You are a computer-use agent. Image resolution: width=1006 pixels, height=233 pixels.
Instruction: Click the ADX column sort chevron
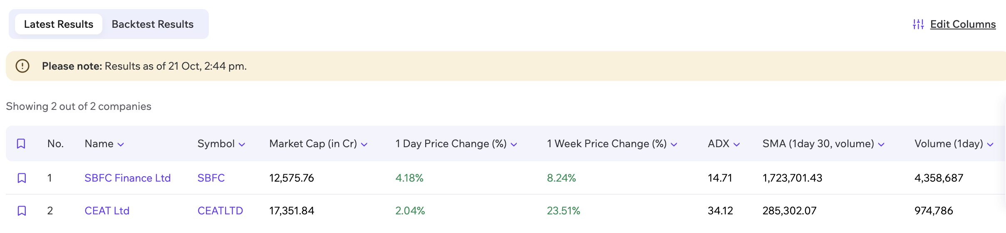pyautogui.click(x=736, y=145)
